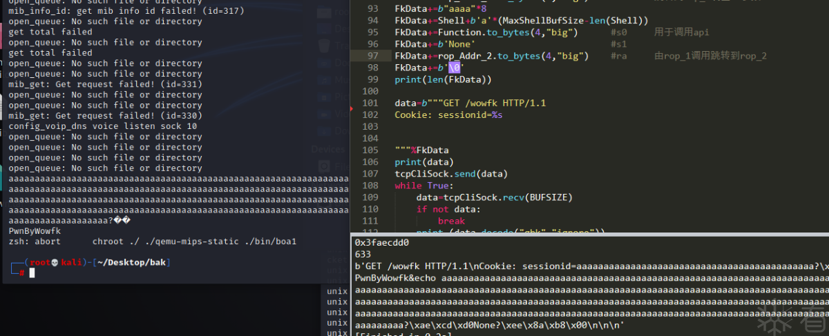Viewport: 829px width, 336px height.
Task: Click line number 105 in editor gutter
Action: point(370,150)
